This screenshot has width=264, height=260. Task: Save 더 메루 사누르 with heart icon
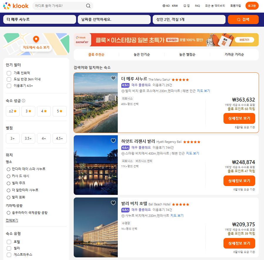coord(113,78)
